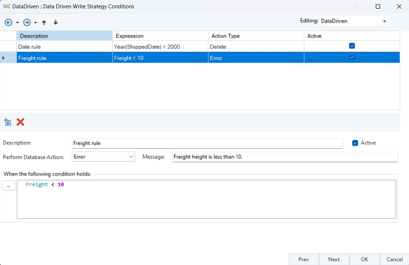Add a new condition rule icon

pos(8,122)
